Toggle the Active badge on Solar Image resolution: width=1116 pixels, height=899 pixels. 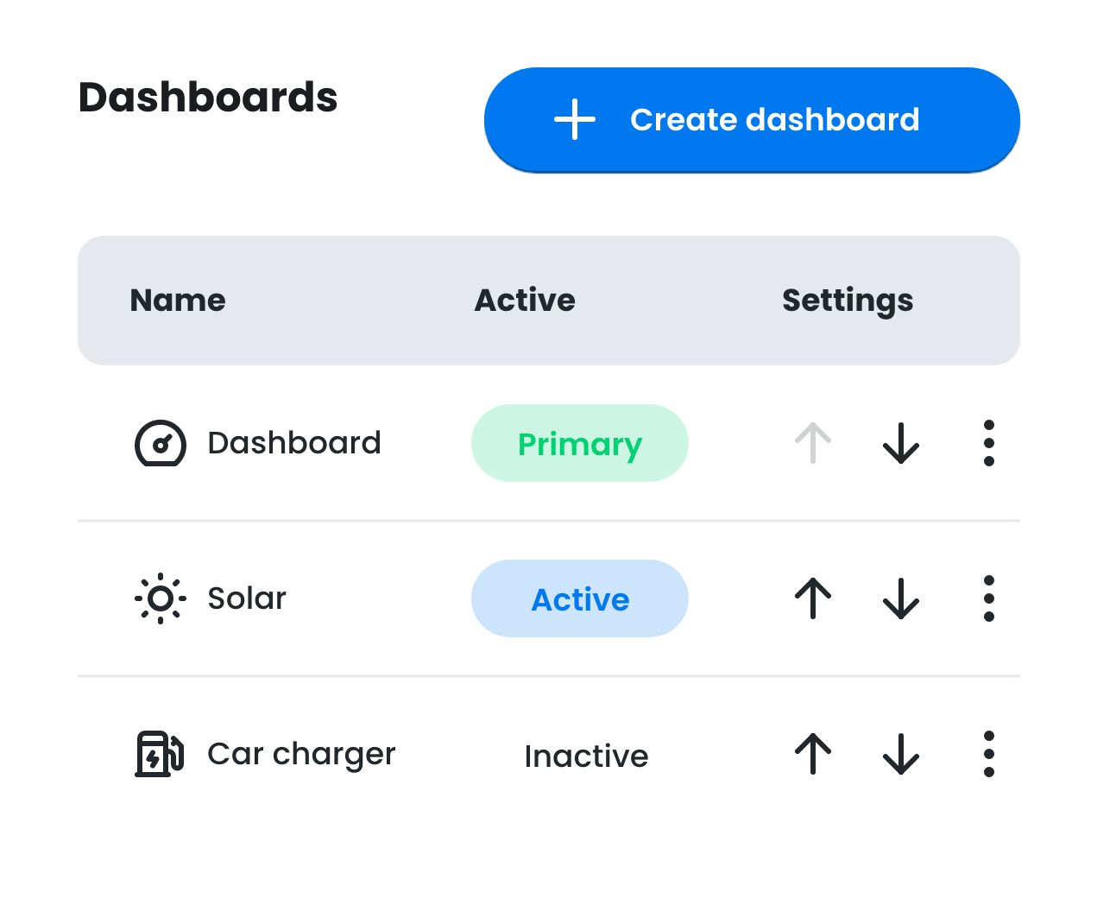coord(579,598)
